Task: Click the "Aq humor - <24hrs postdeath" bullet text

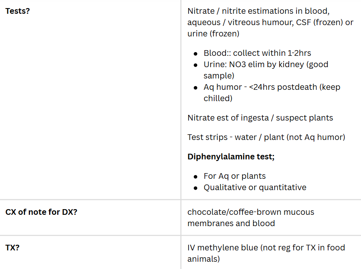Action: point(272,87)
